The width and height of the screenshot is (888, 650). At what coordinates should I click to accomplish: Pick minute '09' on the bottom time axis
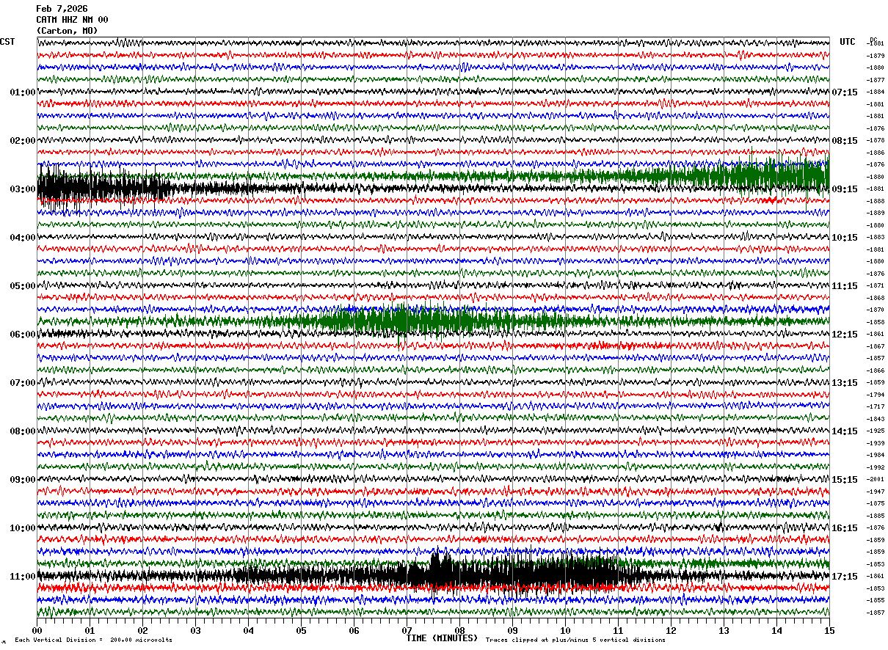coord(512,630)
